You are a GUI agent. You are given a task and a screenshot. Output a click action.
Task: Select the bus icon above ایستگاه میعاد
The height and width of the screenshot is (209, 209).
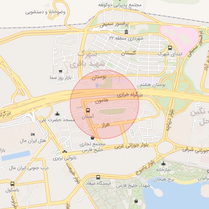click(98, 177)
